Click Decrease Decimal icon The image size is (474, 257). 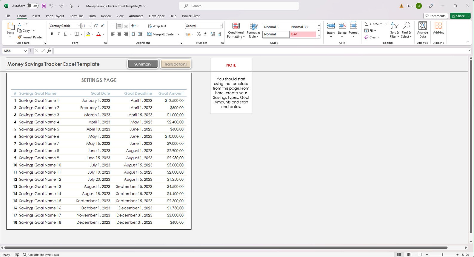click(219, 34)
